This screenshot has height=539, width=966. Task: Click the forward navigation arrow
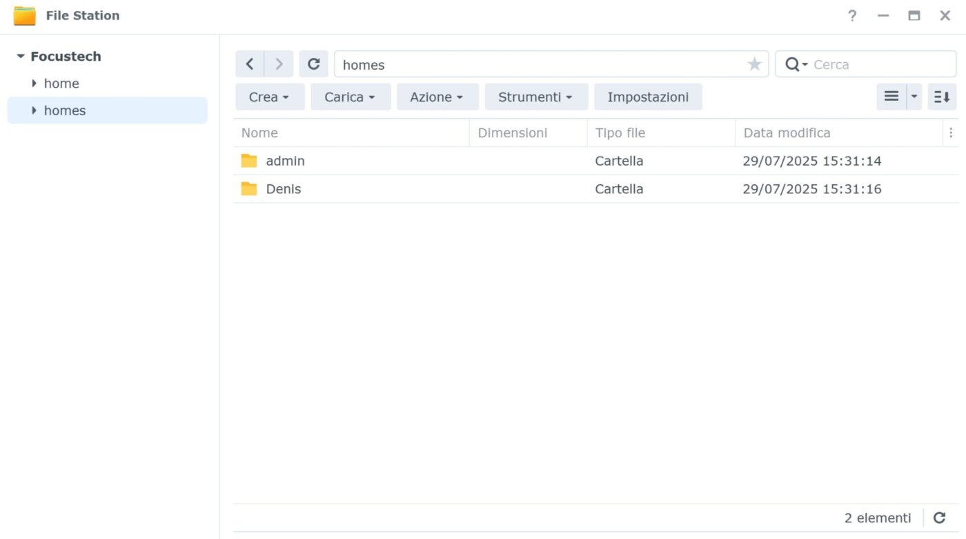[x=279, y=64]
